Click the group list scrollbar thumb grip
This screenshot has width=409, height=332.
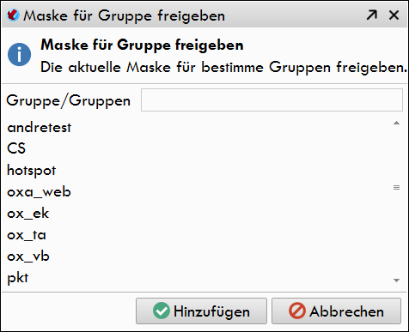pyautogui.click(x=396, y=188)
